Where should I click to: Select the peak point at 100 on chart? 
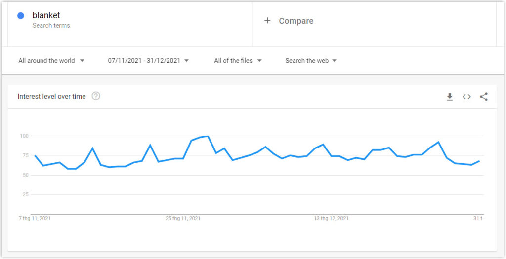tap(208, 136)
